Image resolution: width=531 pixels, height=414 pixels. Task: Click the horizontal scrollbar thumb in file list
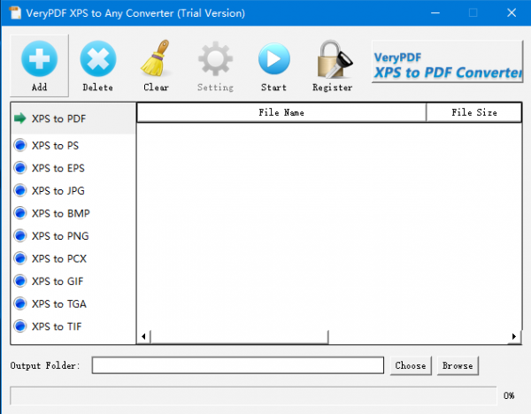click(240, 336)
